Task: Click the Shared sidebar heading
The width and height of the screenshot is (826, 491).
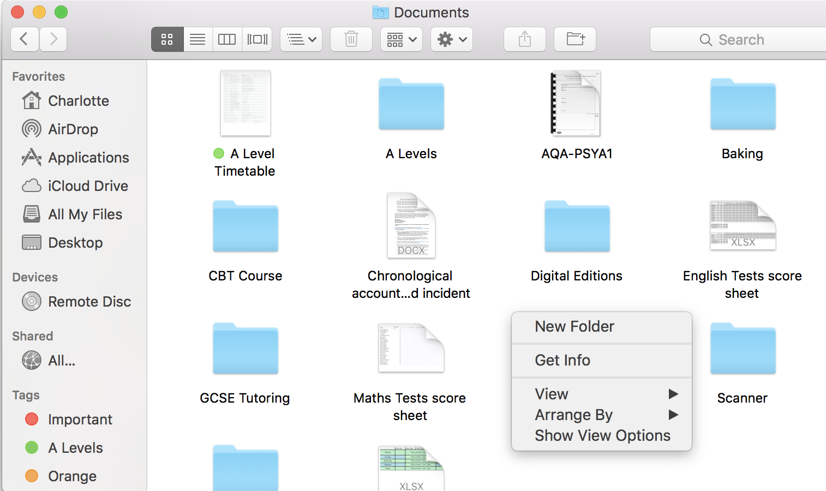Action: [33, 336]
